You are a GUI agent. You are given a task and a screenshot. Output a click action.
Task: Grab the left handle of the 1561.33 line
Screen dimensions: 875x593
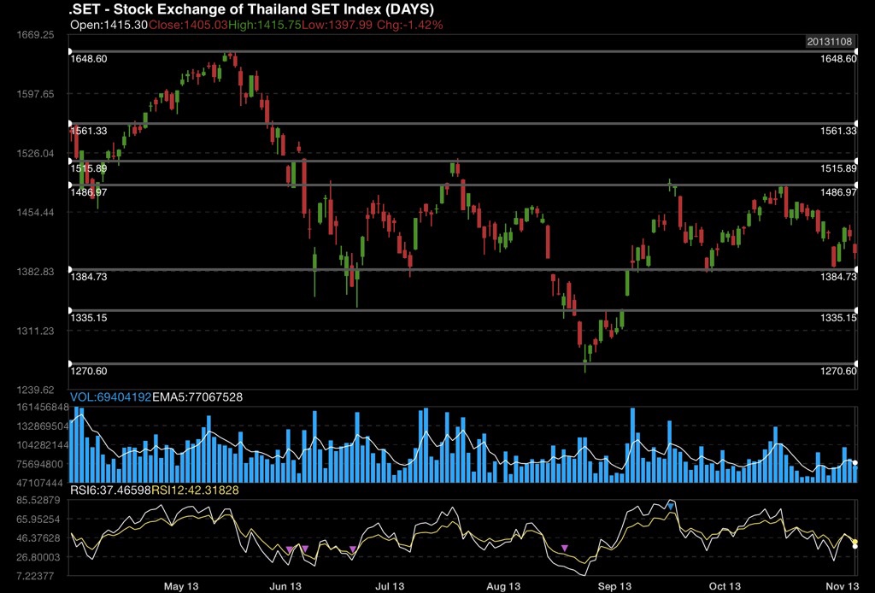(x=70, y=123)
